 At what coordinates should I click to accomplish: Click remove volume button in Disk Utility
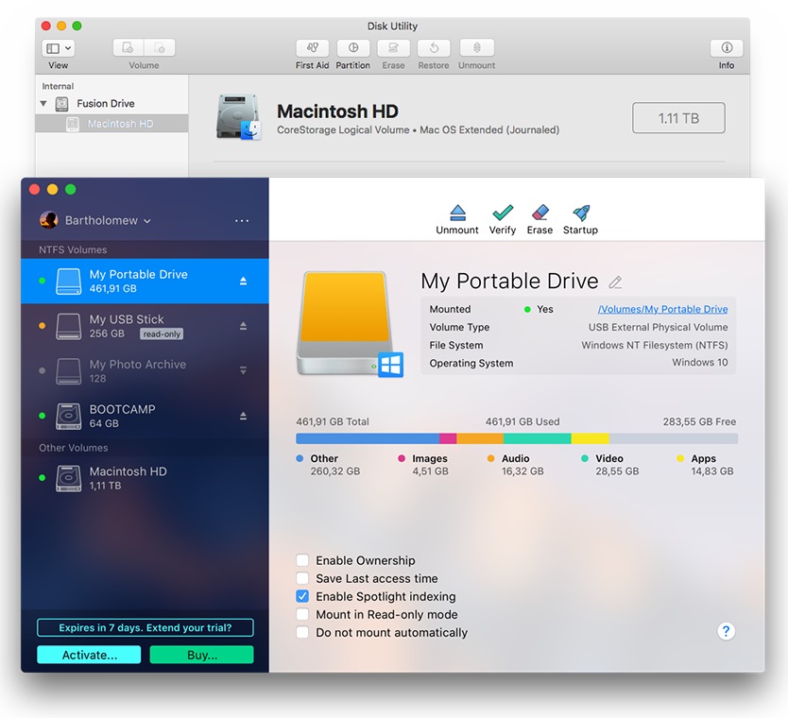click(160, 48)
